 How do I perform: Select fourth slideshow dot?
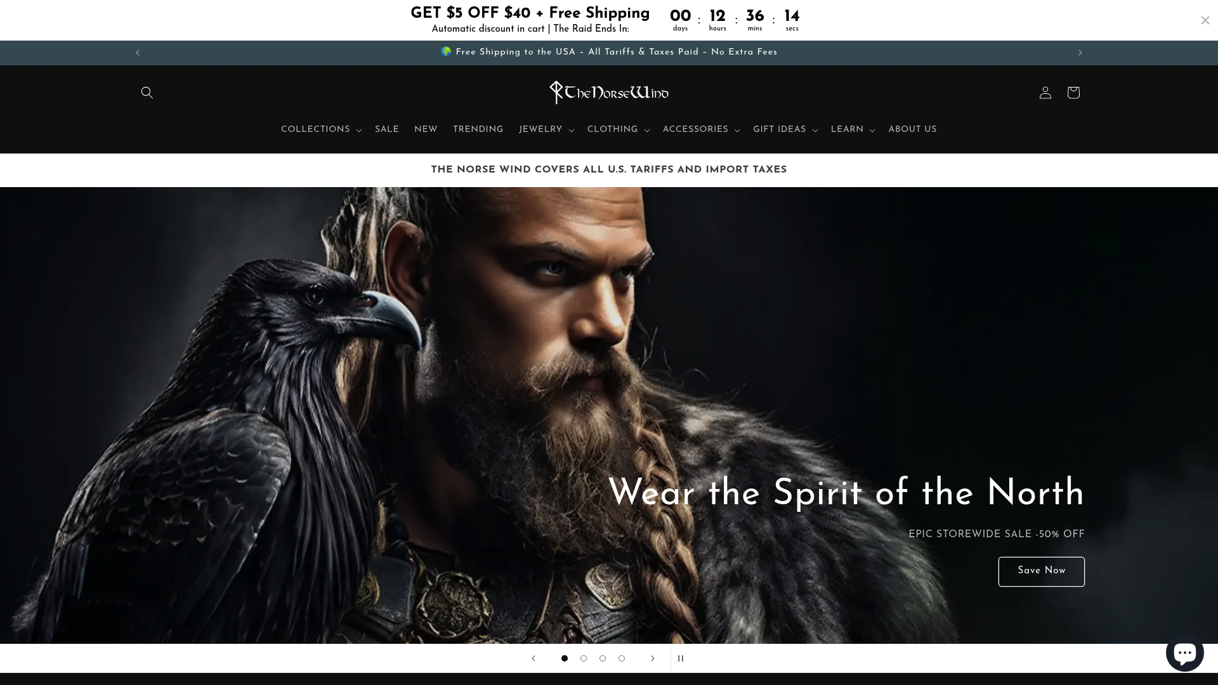tap(621, 658)
